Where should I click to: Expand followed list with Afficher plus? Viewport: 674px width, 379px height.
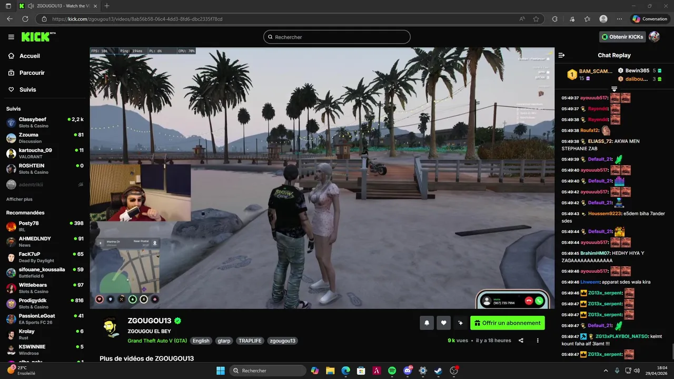(x=19, y=200)
